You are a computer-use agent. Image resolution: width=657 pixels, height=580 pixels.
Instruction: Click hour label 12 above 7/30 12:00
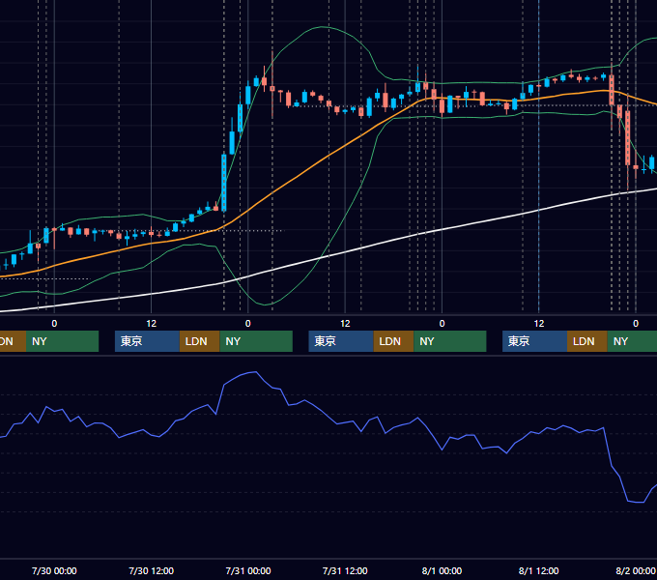152,324
